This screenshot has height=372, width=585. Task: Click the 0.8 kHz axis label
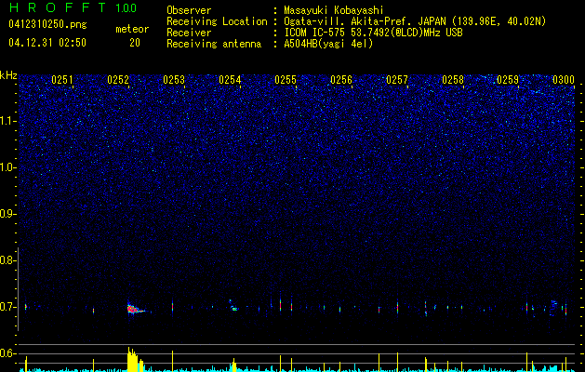pos(7,260)
